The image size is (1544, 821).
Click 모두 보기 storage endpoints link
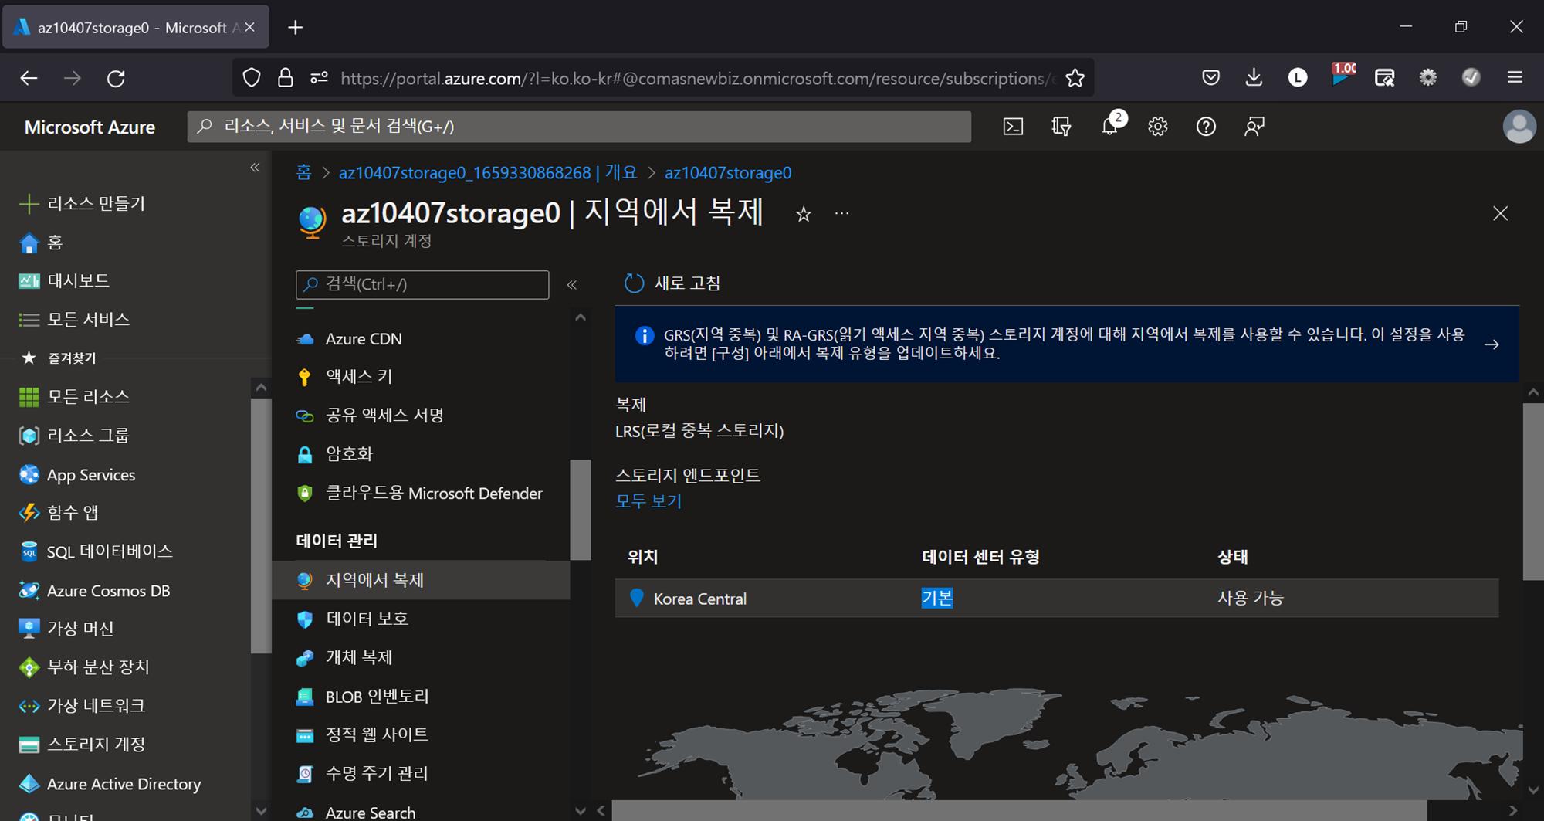[648, 501]
